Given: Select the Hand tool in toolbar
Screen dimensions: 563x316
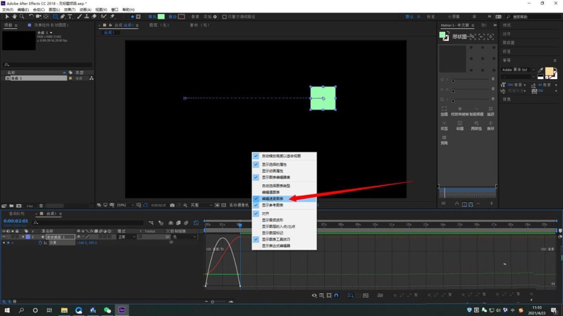Looking at the screenshot, I should point(15,17).
